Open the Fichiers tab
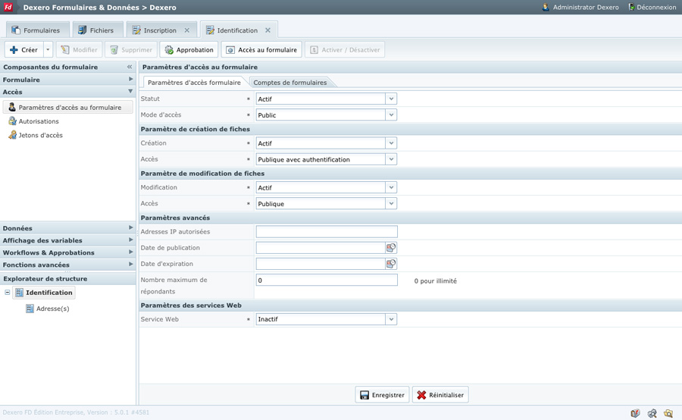 [95, 30]
